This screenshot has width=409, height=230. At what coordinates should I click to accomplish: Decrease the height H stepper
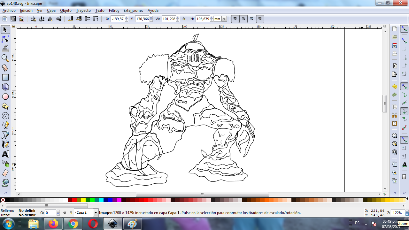(212, 20)
